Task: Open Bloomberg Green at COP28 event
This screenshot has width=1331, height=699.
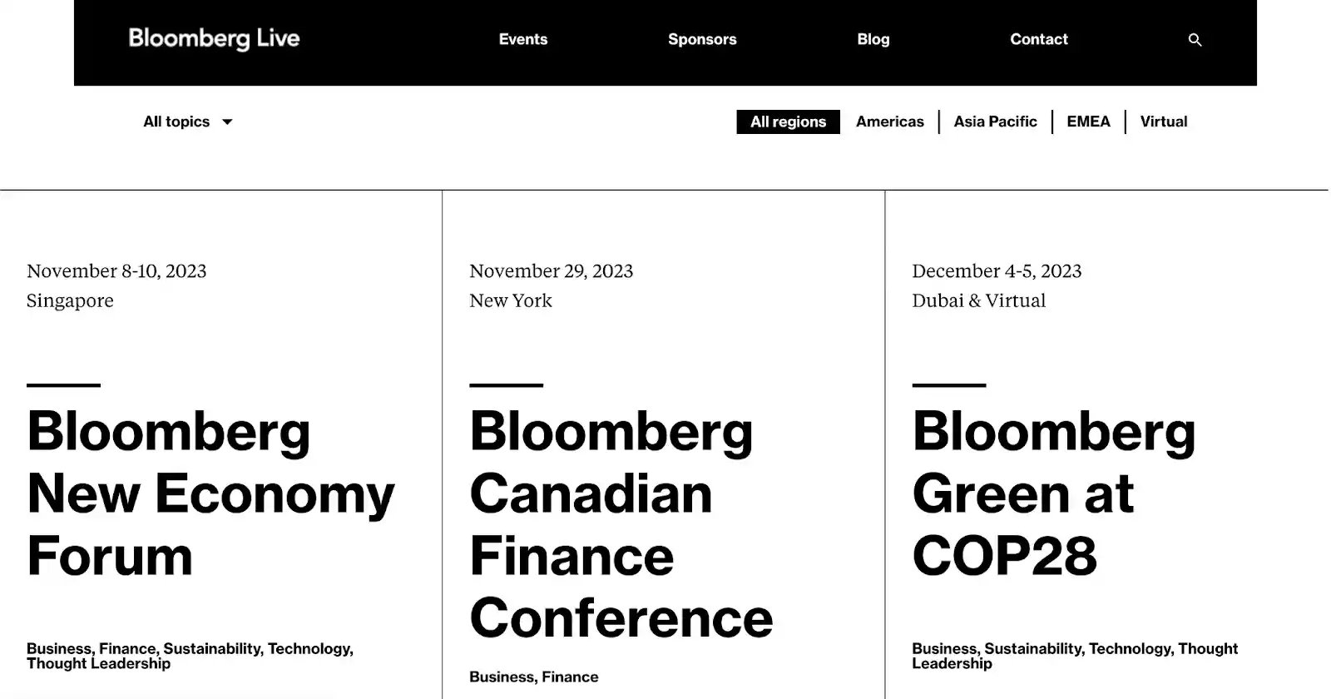Action: point(1053,493)
